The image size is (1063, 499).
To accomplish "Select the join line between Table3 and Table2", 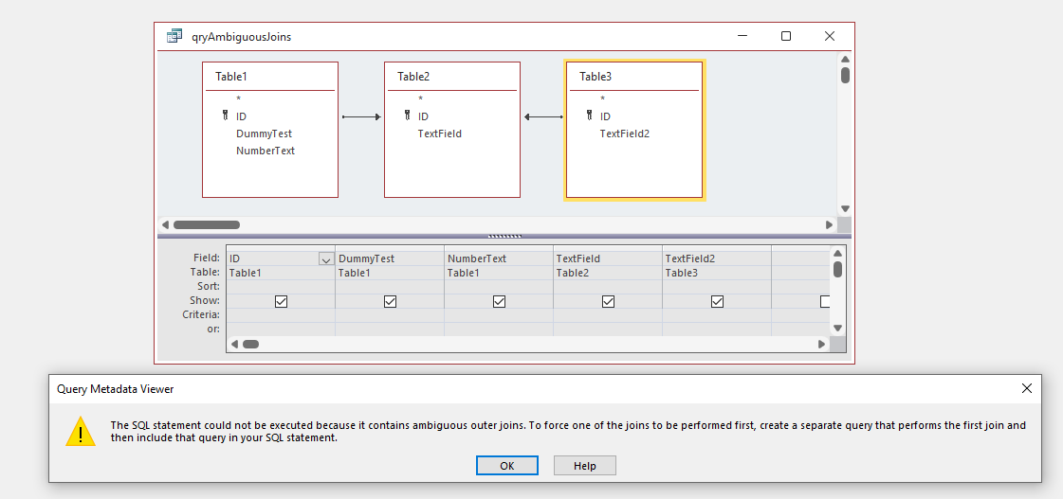I will pos(543,117).
